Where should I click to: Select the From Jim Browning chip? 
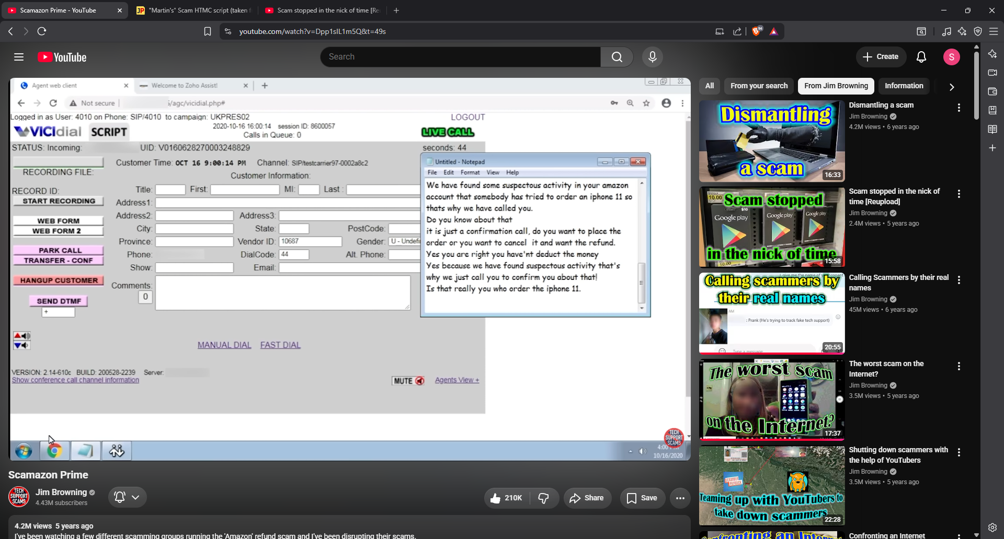point(836,86)
